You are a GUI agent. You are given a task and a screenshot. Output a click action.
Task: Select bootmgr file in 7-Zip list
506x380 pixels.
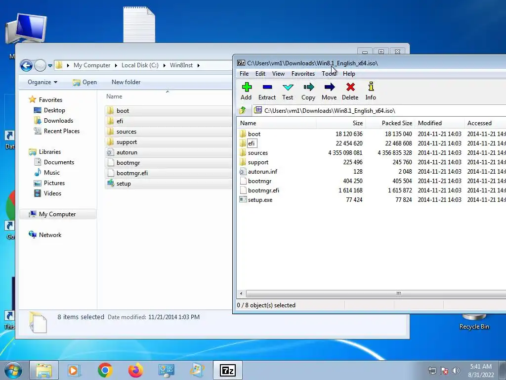(x=259, y=181)
